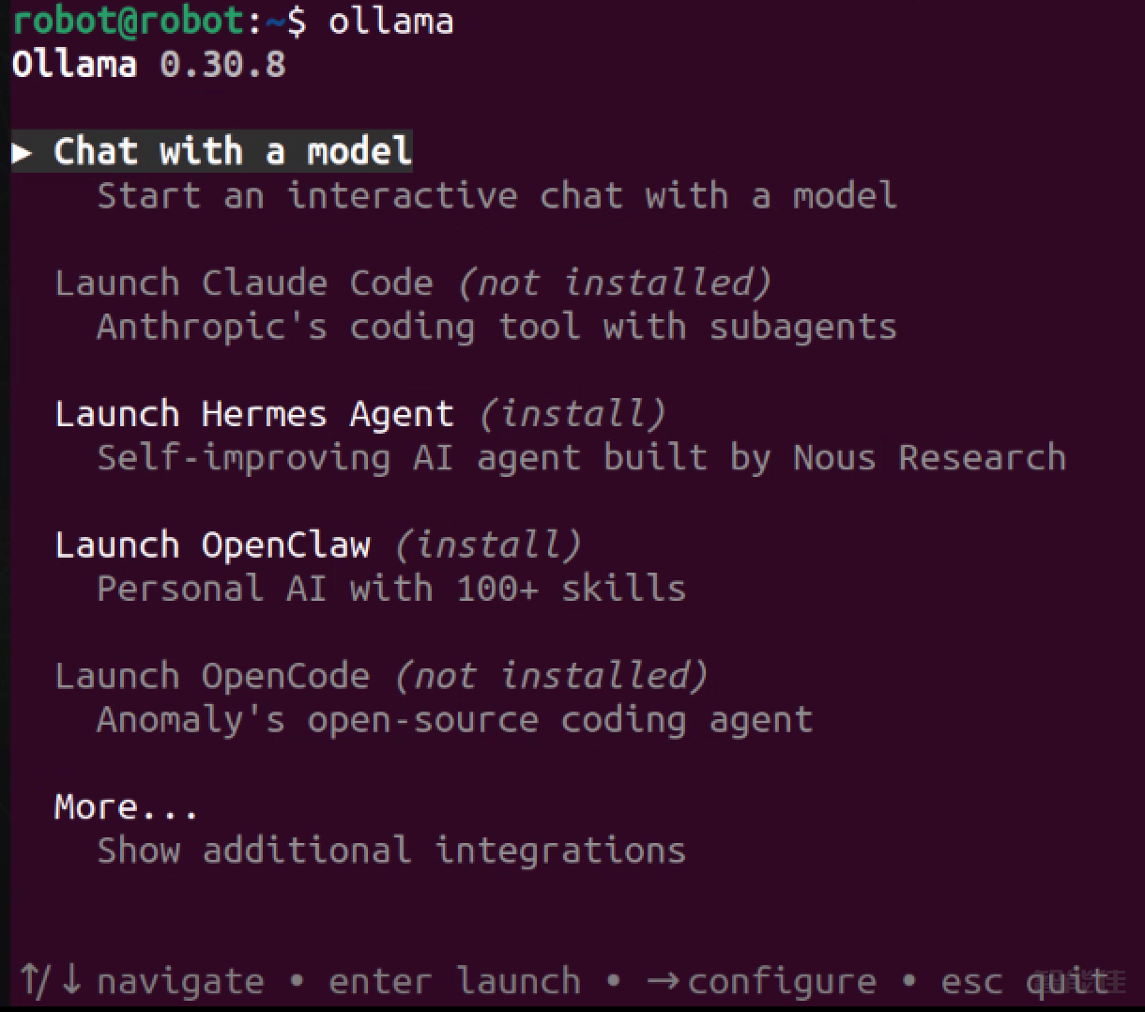Viewport: 1145px width, 1012px height.
Task: Click the right arrow configure hint
Action: tap(762, 981)
